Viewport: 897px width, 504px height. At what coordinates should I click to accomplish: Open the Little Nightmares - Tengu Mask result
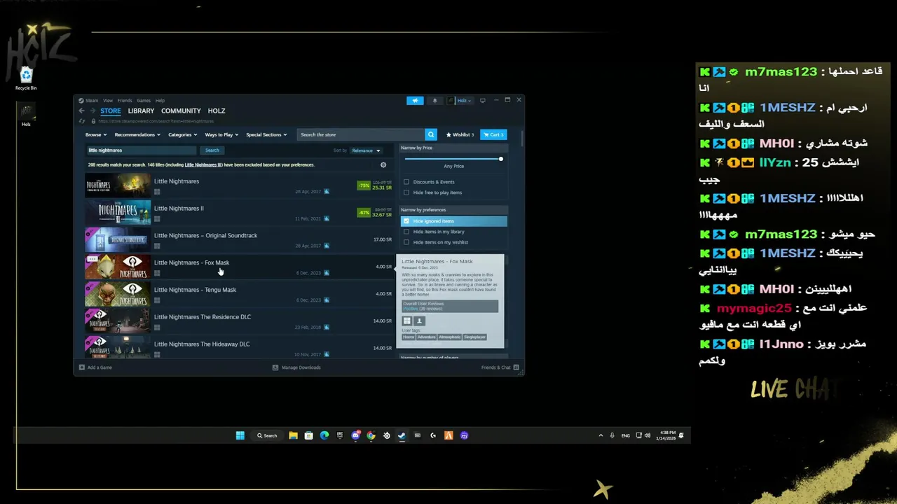tap(238, 294)
